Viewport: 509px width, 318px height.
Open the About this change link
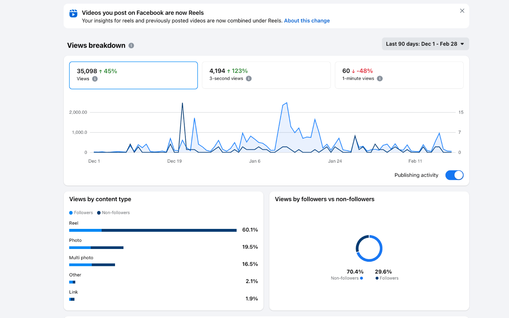coord(307,21)
